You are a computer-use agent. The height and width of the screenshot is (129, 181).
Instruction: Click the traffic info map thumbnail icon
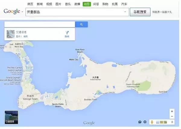pos(11,34)
